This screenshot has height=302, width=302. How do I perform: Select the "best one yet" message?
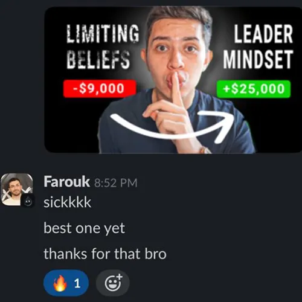click(x=84, y=228)
